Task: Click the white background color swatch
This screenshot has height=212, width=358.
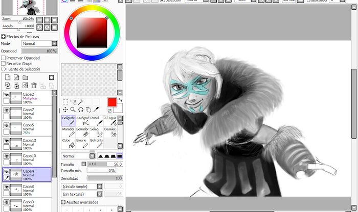Action: tap(119, 108)
